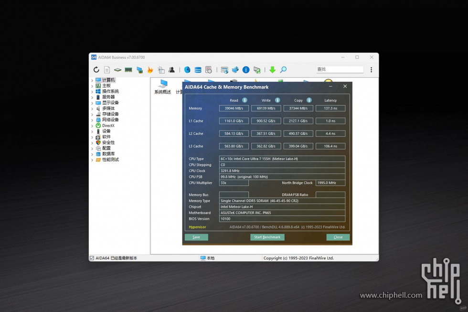Click the blue database stack toolbar icon
468x312 pixels.
point(198,70)
